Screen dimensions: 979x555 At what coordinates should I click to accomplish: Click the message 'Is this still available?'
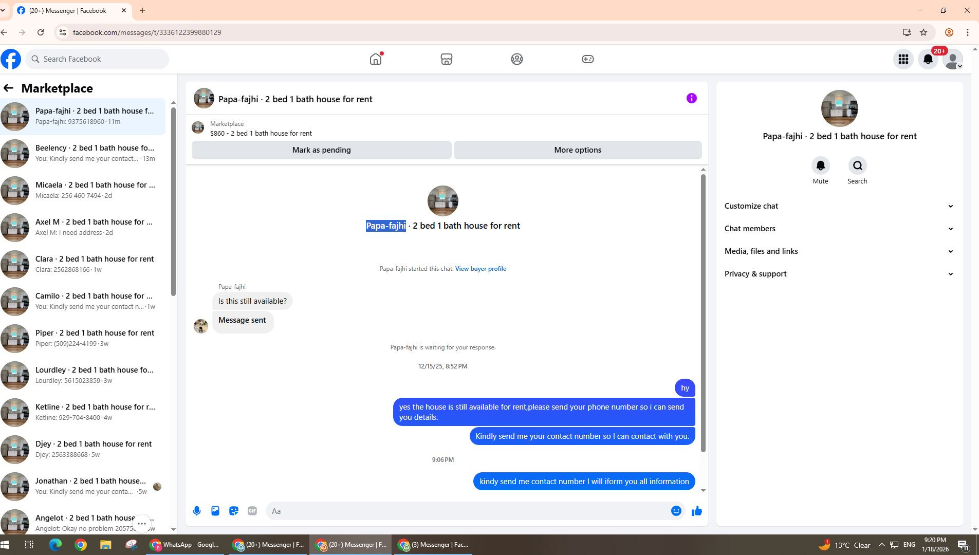click(x=252, y=301)
